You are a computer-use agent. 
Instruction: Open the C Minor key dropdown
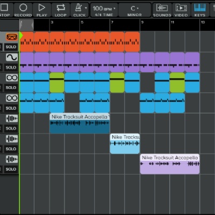tap(135, 10)
